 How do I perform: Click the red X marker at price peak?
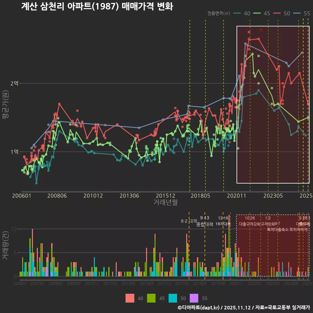click(261, 30)
